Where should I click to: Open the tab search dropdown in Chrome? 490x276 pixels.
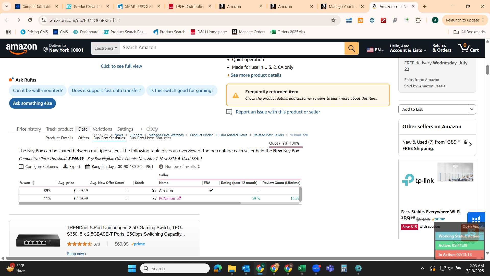[x=6, y=6]
